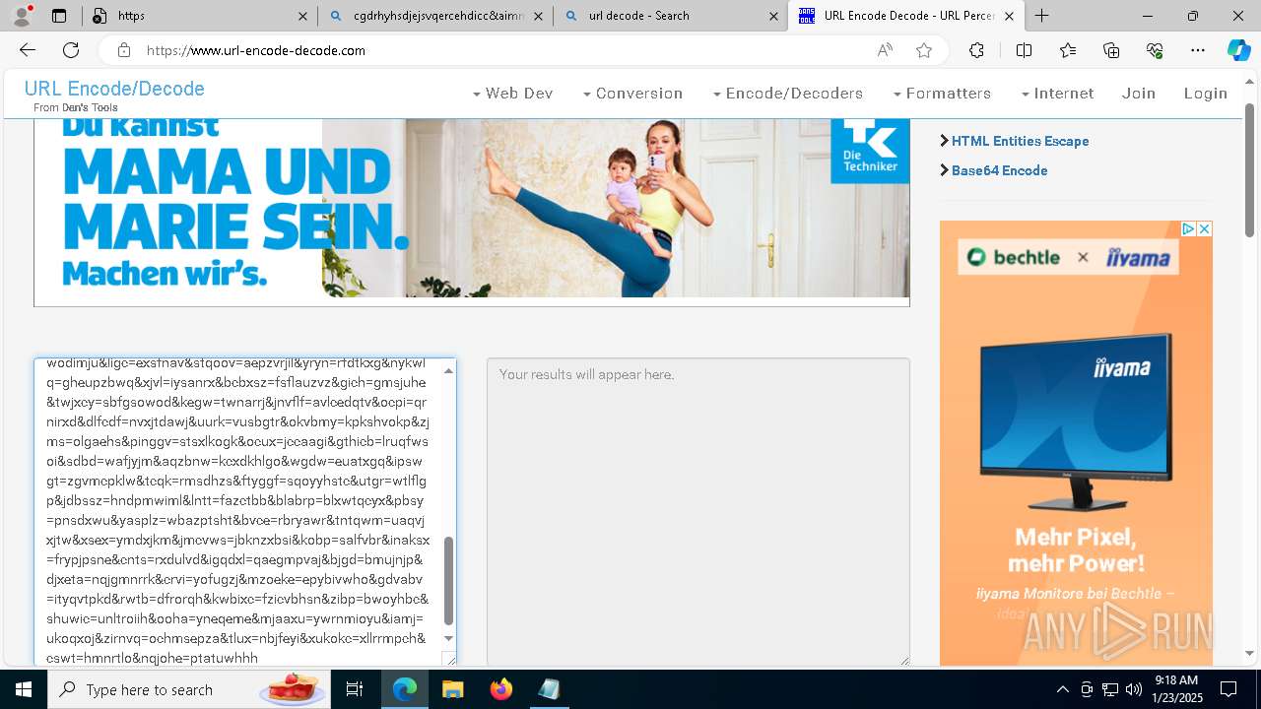Click the taskbar search box
The height and width of the screenshot is (709, 1261).
187,689
